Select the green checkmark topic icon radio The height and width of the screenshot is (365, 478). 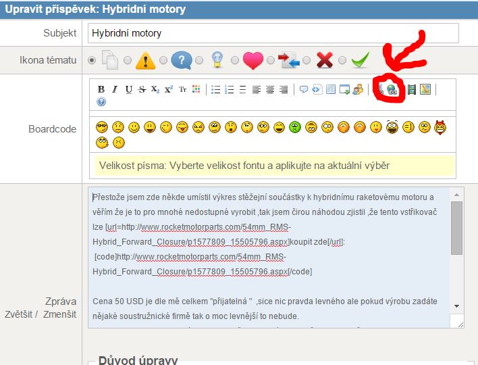pyautogui.click(x=344, y=60)
